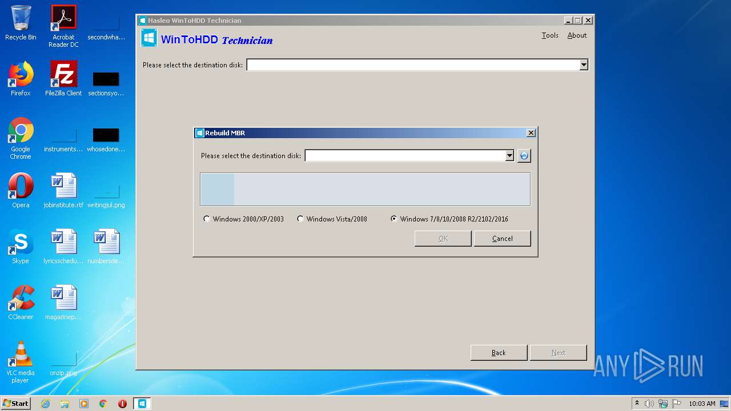Show hidden tray icons arrow

tap(637, 404)
